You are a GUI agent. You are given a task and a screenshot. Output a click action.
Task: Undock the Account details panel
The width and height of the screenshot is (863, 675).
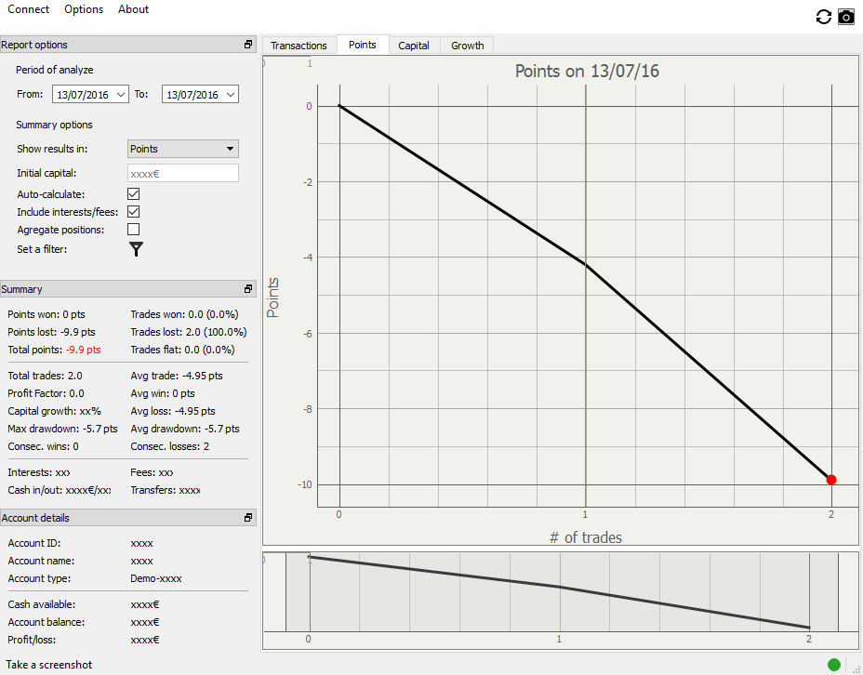pos(248,518)
